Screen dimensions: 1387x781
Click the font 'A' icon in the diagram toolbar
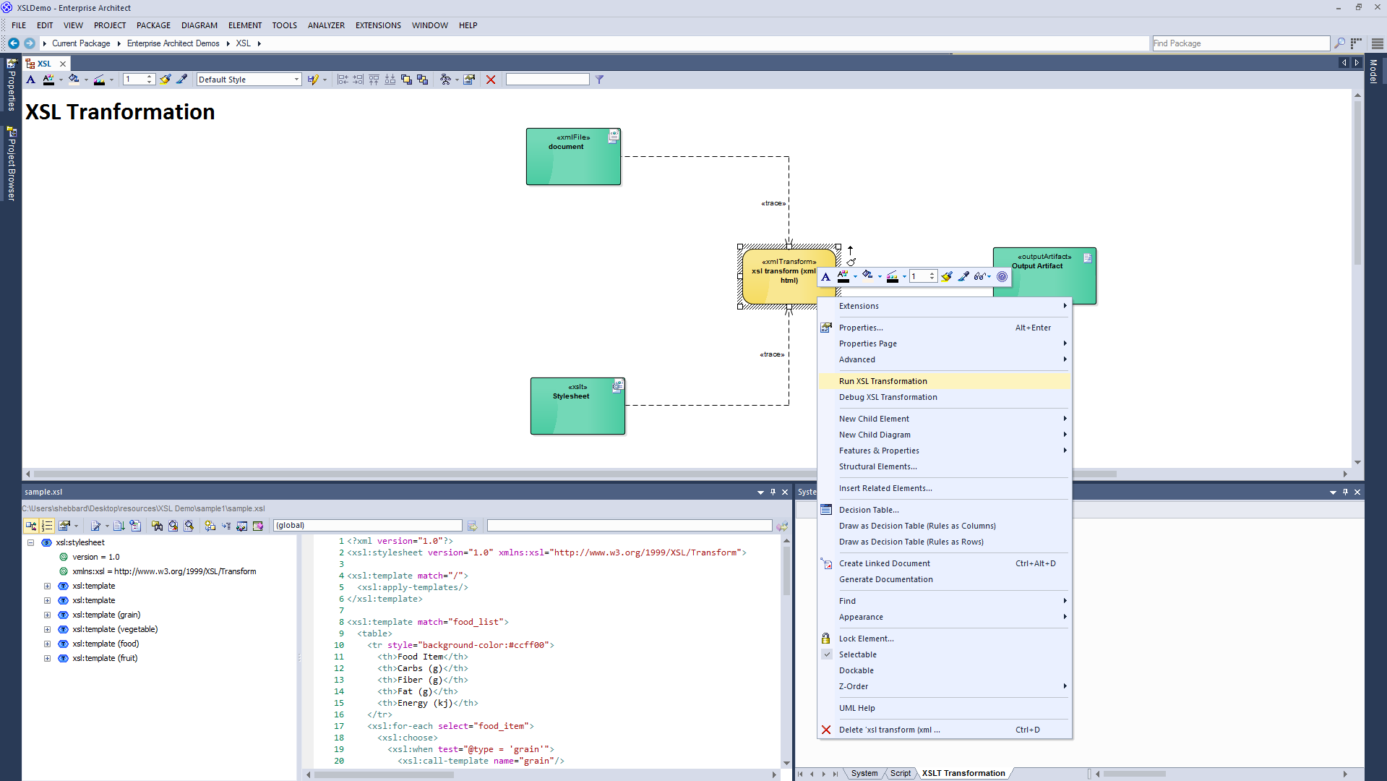30,80
